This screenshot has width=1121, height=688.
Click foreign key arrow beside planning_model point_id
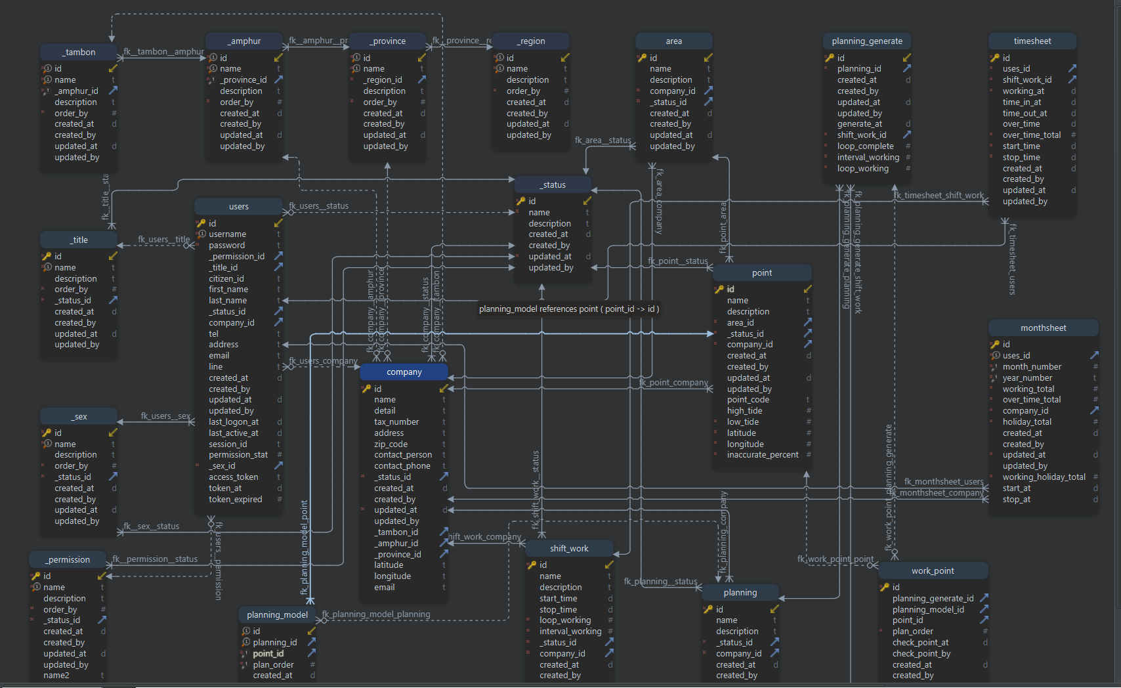tap(312, 653)
